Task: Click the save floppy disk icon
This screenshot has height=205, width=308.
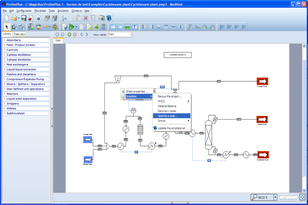Action: pyautogui.click(x=24, y=18)
